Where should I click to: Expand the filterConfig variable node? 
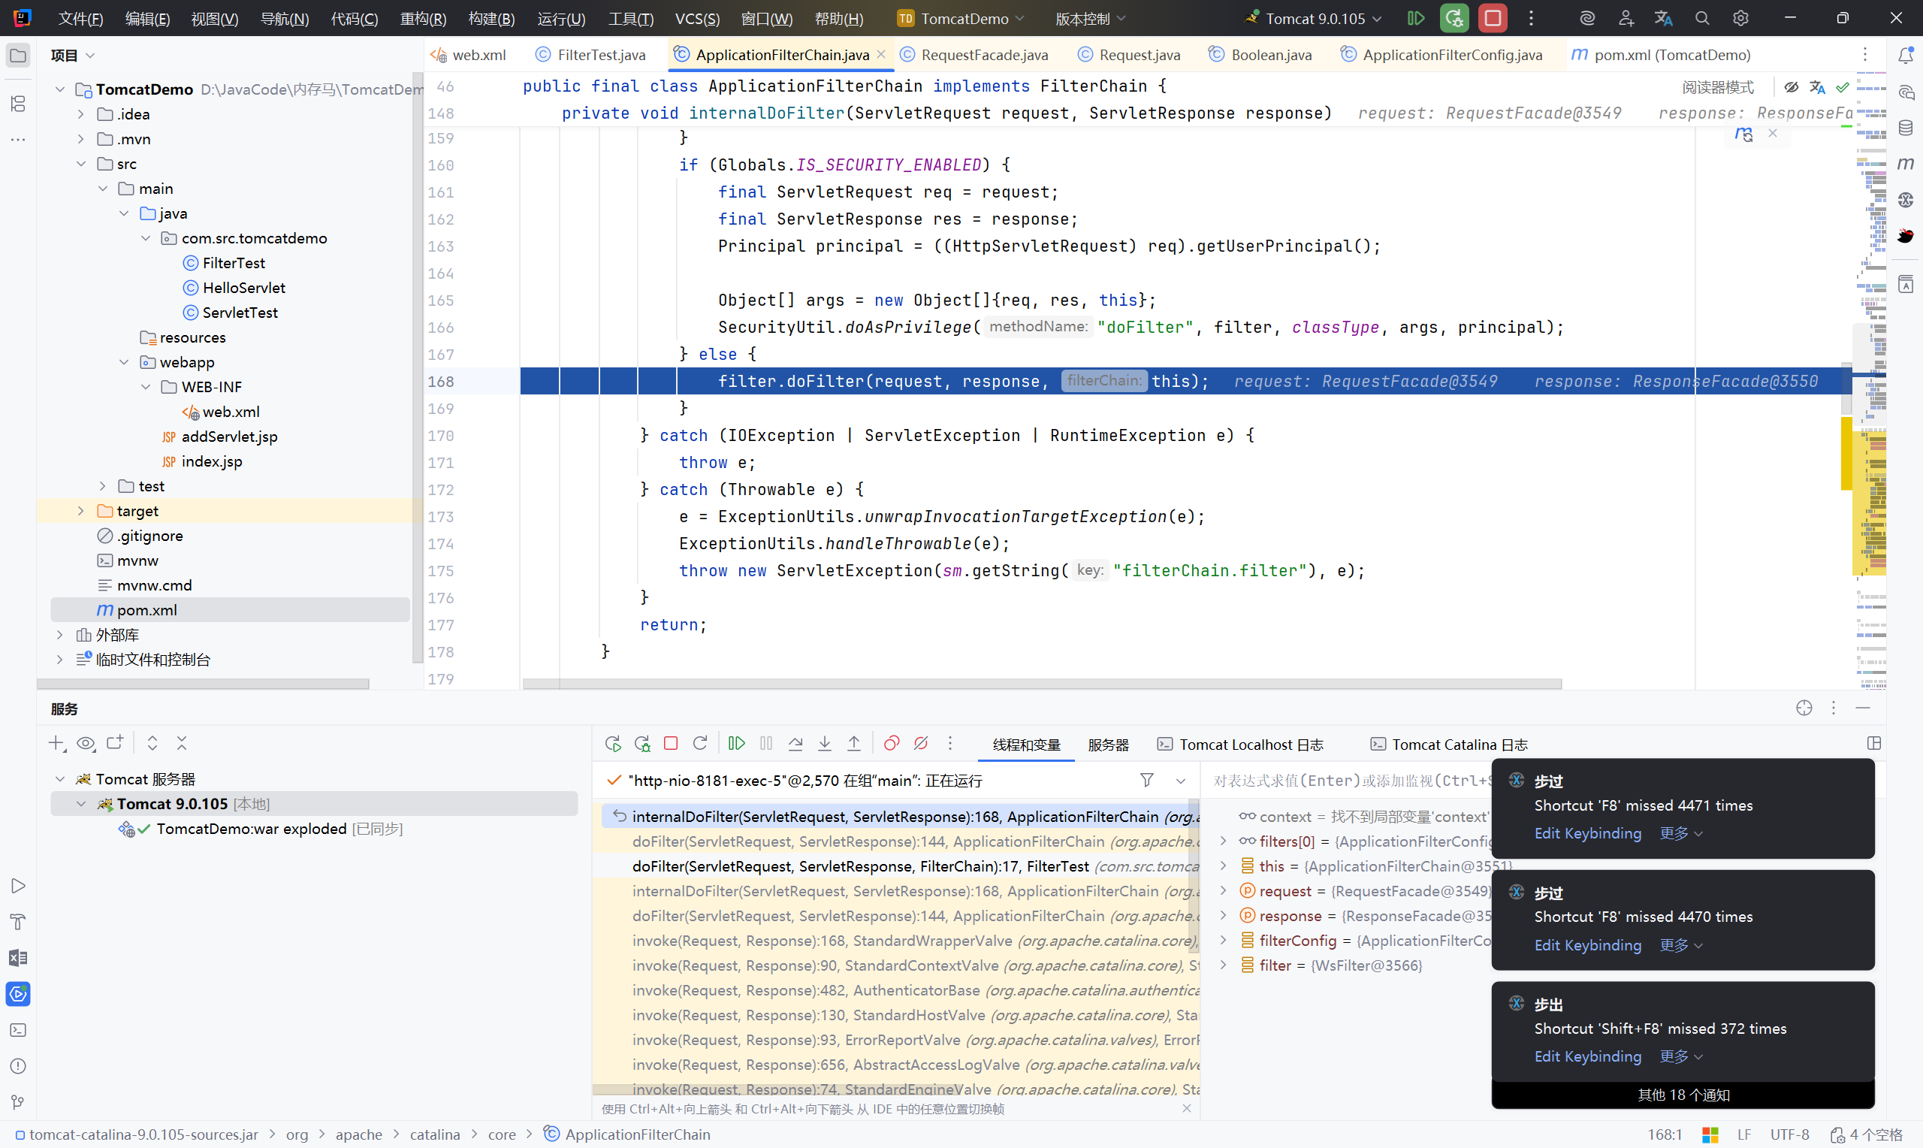(1223, 941)
